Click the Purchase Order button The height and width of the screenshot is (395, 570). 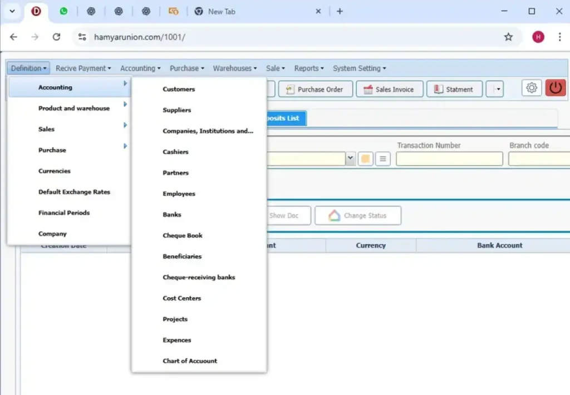point(315,89)
